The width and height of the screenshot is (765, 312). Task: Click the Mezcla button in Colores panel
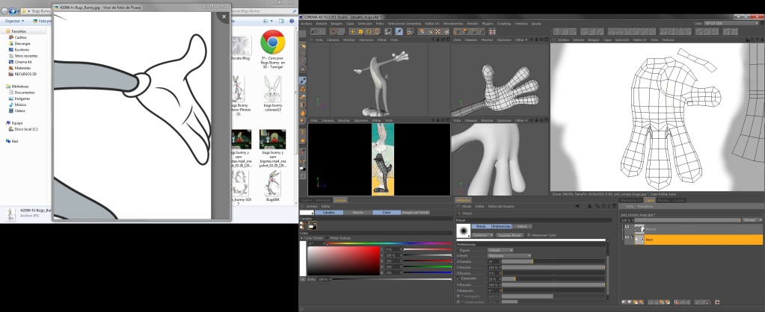(357, 212)
